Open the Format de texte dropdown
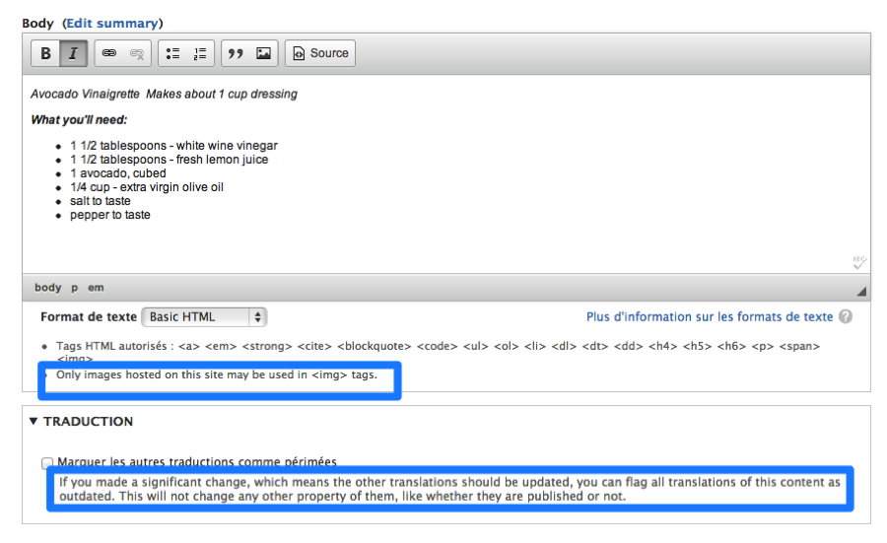Viewport: 887px width, 543px height. (204, 317)
